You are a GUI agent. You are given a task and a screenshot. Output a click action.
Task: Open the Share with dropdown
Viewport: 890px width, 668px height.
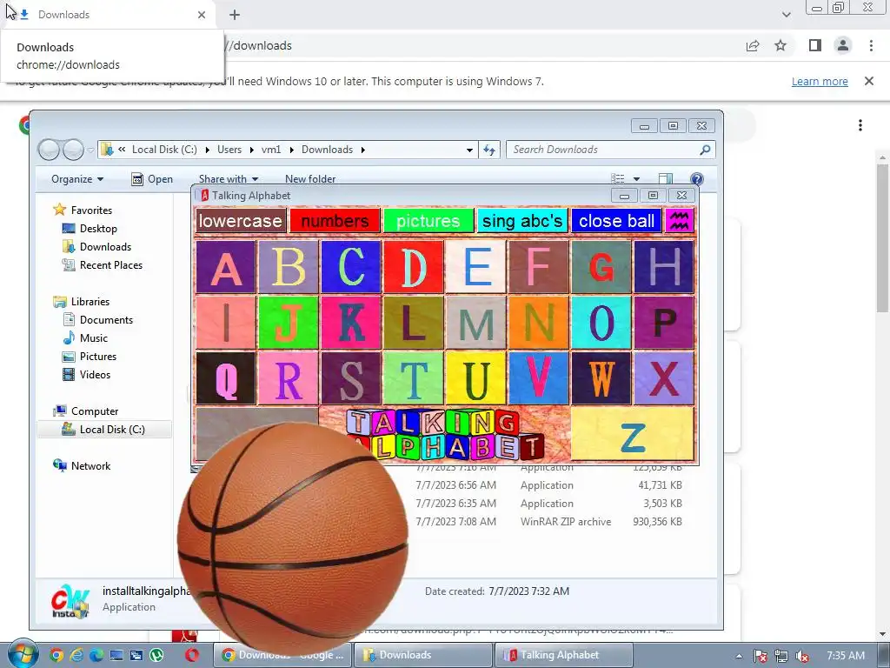[229, 179]
